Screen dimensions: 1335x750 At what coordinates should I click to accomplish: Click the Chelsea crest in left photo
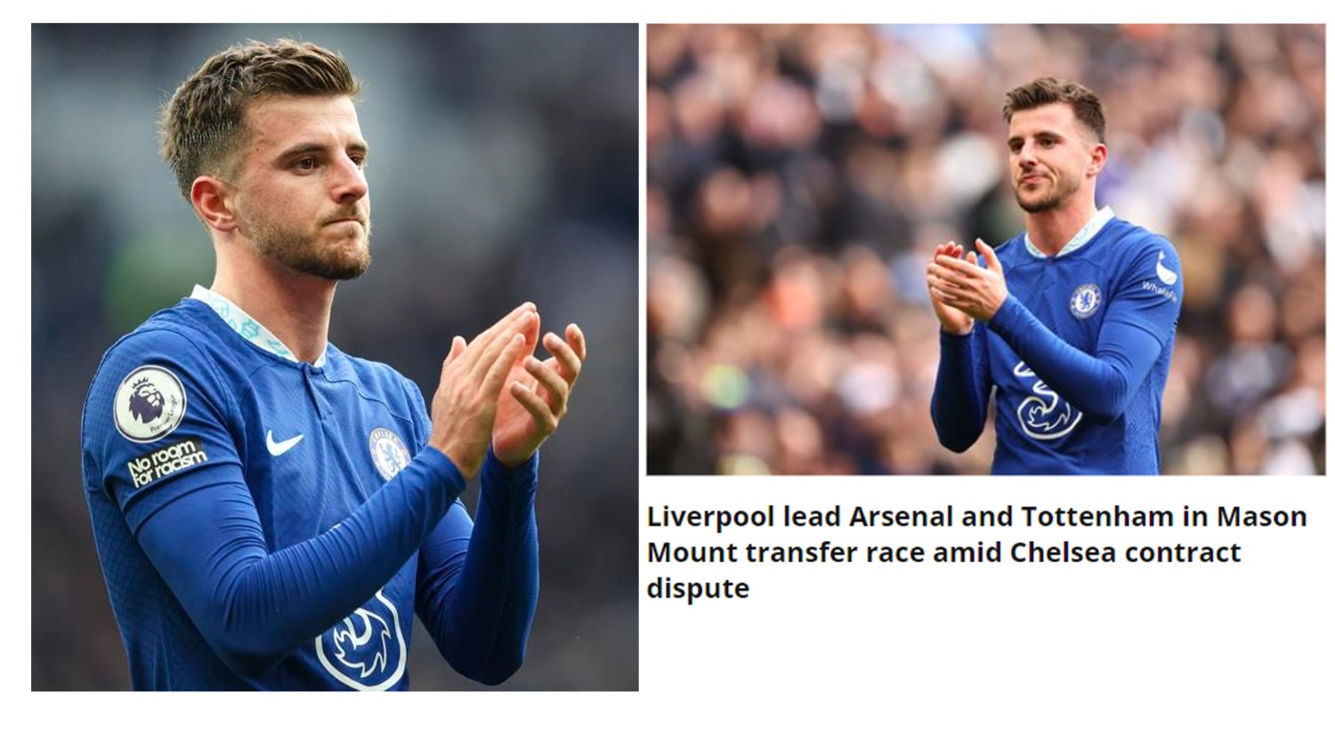390,453
